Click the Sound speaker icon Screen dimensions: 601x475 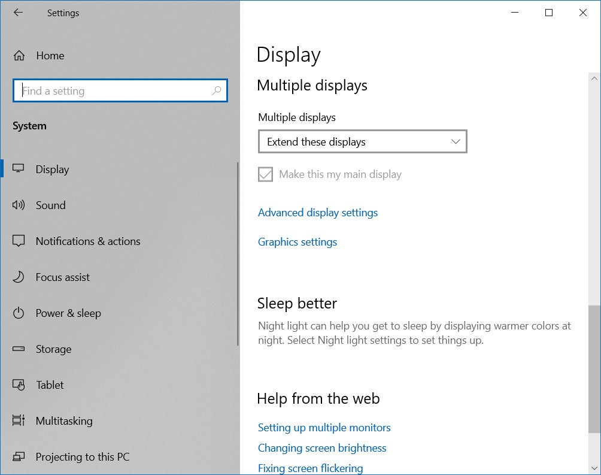point(19,205)
